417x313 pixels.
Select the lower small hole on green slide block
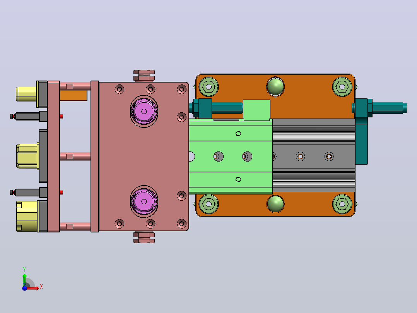point(238,179)
